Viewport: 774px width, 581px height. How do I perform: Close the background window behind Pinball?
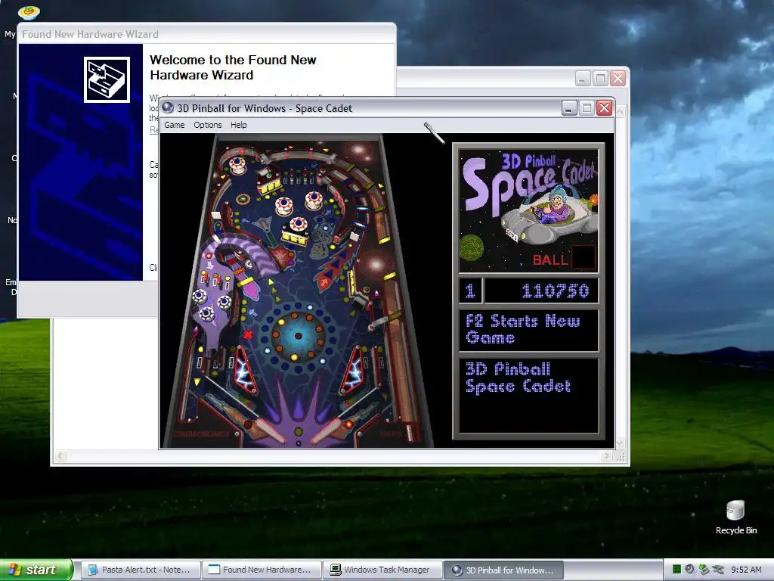[618, 78]
